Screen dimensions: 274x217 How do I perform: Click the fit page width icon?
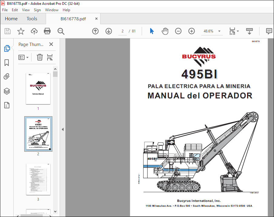coord(232,31)
